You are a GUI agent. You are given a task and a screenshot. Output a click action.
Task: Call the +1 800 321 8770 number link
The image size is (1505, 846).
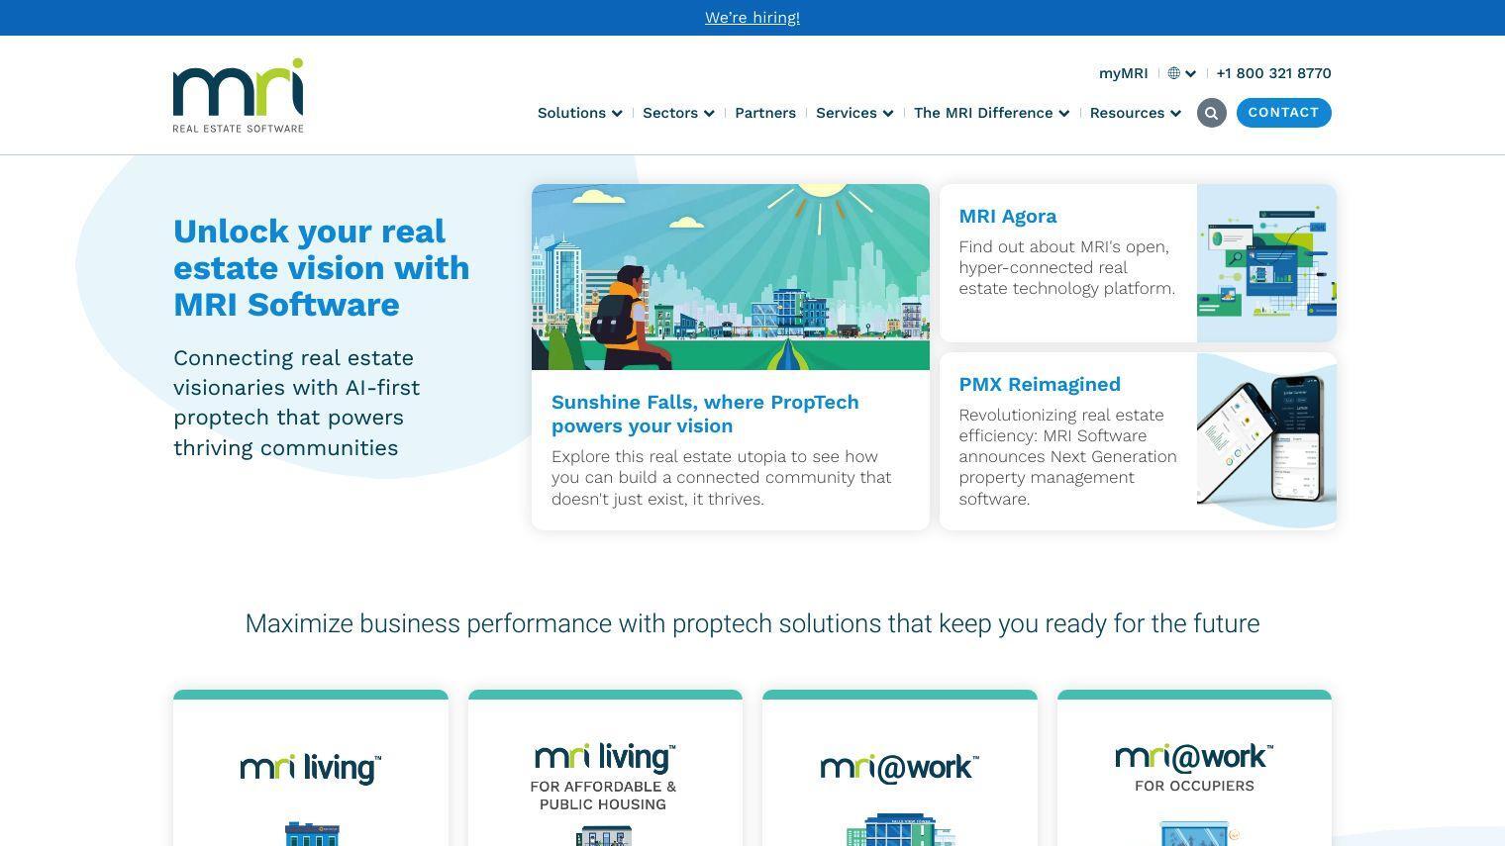1273,73
